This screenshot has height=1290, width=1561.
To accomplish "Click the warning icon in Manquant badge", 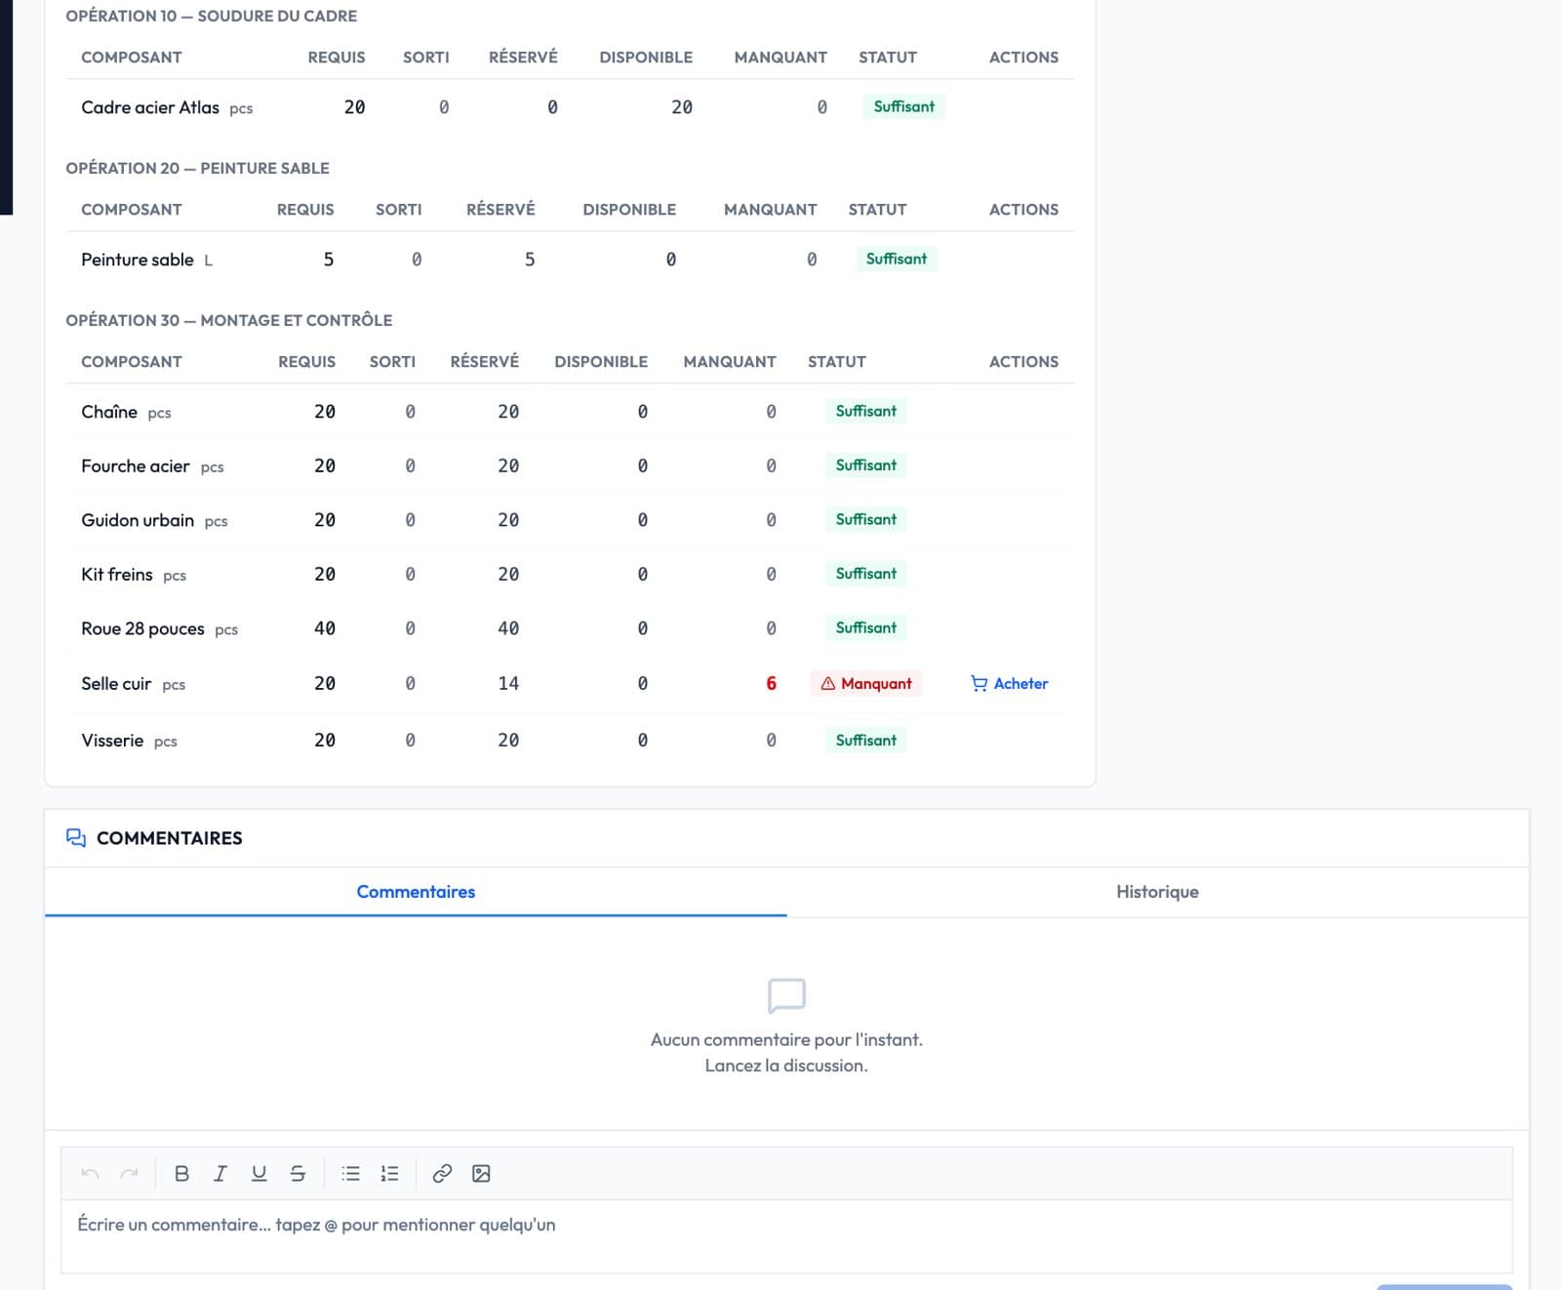I will (828, 684).
